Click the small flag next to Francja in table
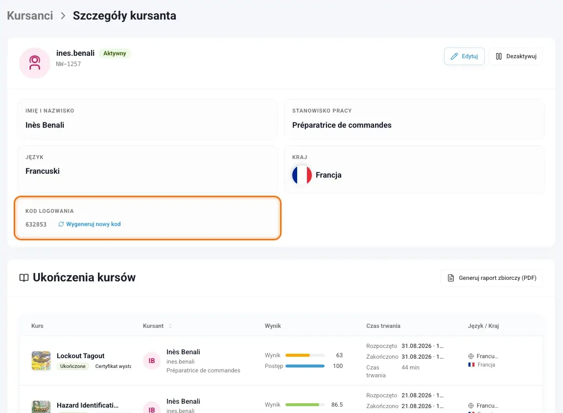The height and width of the screenshot is (413, 563). (x=471, y=365)
